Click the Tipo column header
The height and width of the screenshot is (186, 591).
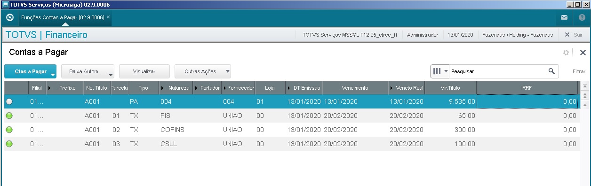coord(143,88)
